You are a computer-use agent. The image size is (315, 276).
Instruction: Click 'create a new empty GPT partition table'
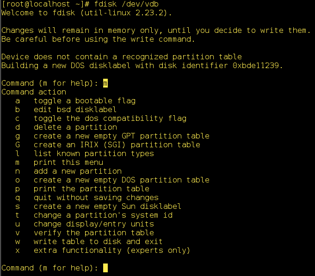tap(121, 136)
